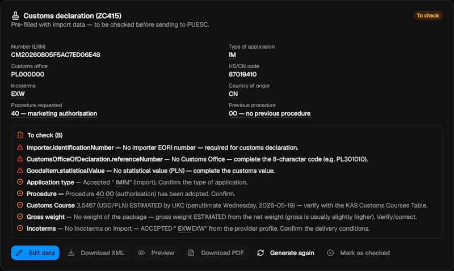The height and width of the screenshot is (271, 454).
Task: Click Previous procedure value 00 — no previous procedure
Action: tap(270, 113)
